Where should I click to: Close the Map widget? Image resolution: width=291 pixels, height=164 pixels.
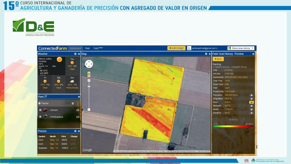click(x=210, y=54)
